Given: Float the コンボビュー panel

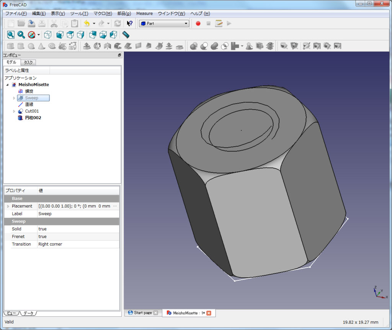Looking at the screenshot, I should click(x=119, y=55).
